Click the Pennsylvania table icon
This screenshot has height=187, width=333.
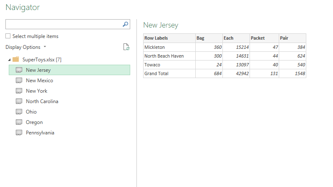19,133
